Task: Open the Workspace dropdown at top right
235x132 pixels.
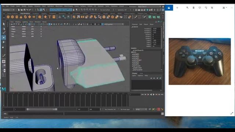Action: tap(149, 7)
